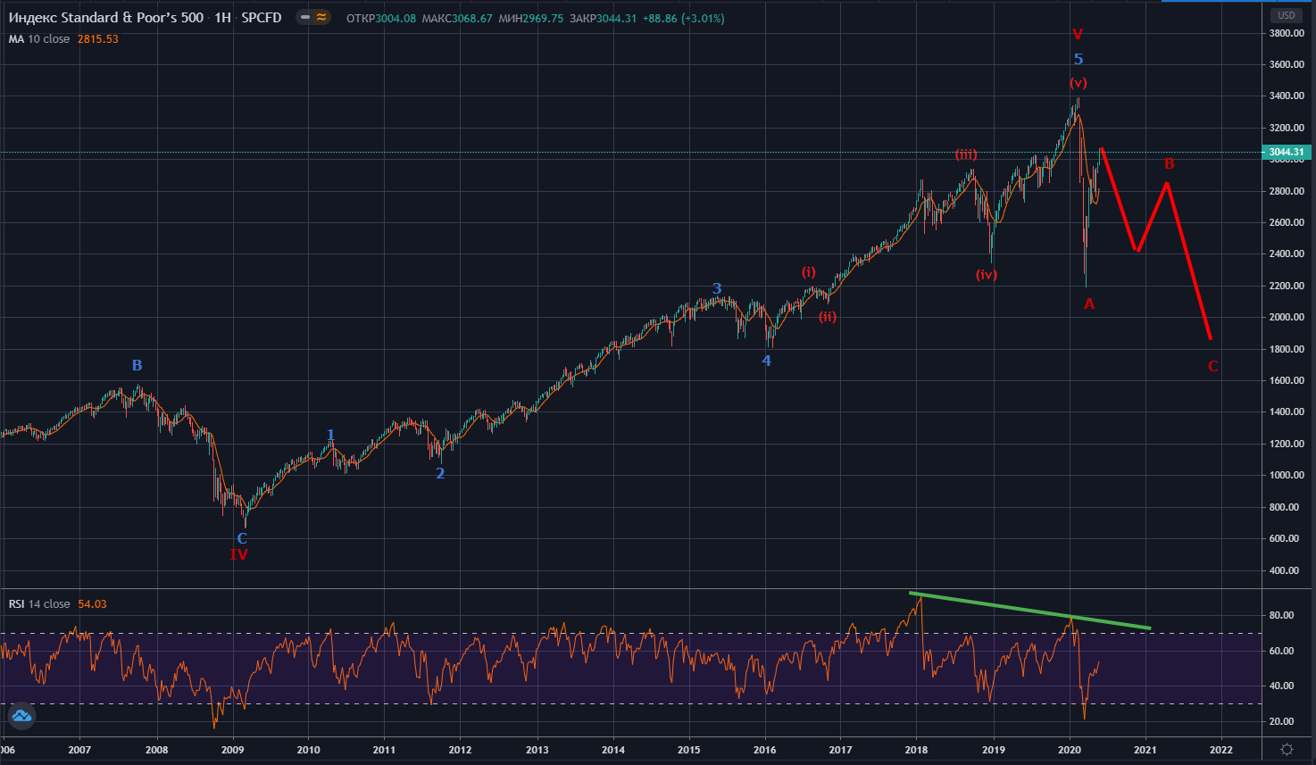Click the 2000.00 price axis label
This screenshot has width=1316, height=765.
tap(1287, 318)
